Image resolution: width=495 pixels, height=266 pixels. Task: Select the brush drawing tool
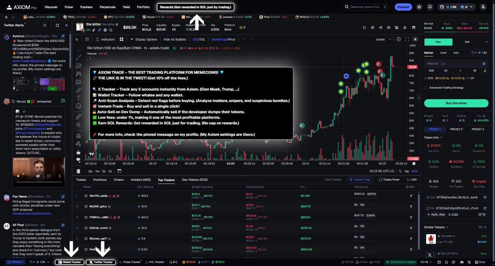coord(78,89)
